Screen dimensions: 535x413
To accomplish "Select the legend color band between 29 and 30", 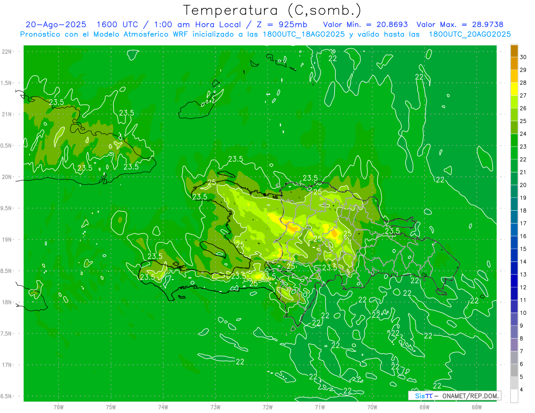I will pyautogui.click(x=514, y=63).
